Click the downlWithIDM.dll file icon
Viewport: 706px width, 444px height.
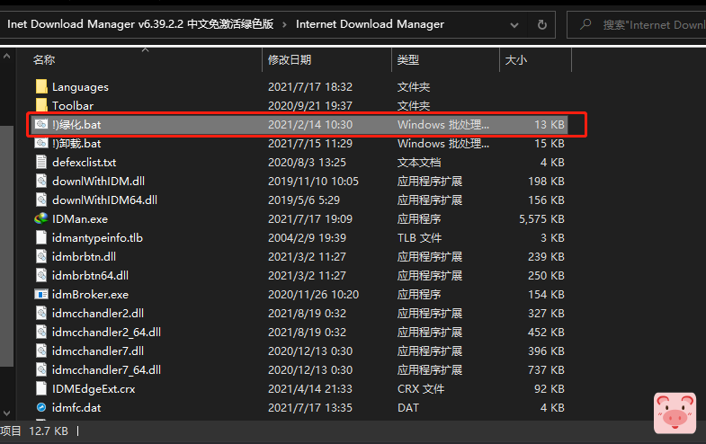[x=41, y=181]
